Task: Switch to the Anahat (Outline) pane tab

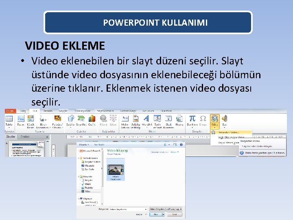Action: [25, 136]
